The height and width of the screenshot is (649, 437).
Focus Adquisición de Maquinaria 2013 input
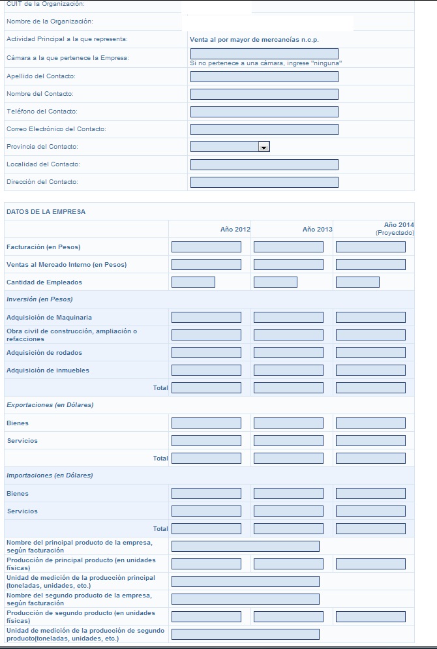pos(288,318)
